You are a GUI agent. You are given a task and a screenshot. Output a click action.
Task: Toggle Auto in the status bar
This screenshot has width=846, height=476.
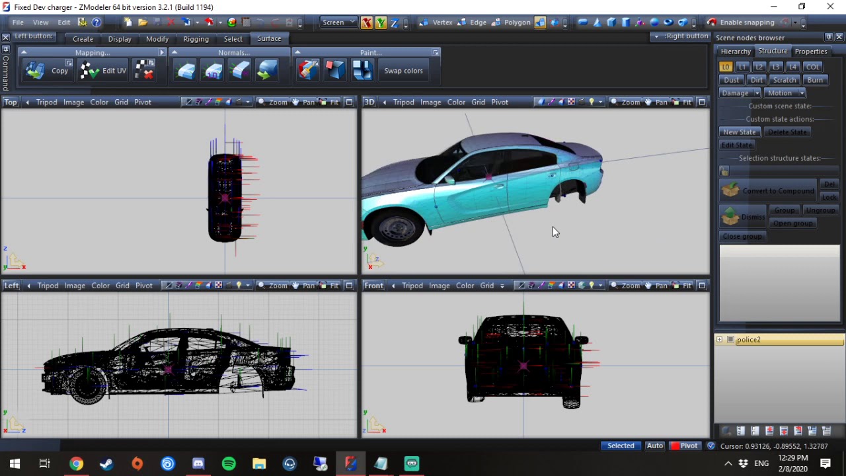(655, 446)
